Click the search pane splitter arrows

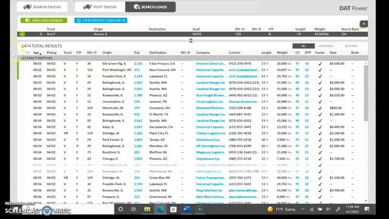click(x=191, y=41)
